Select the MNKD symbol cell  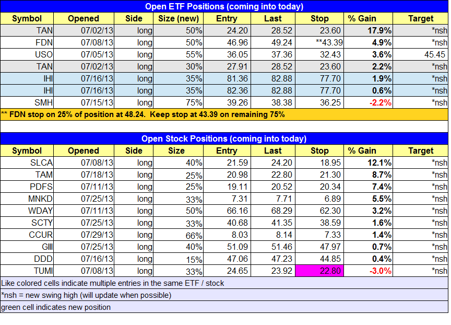click(x=27, y=199)
